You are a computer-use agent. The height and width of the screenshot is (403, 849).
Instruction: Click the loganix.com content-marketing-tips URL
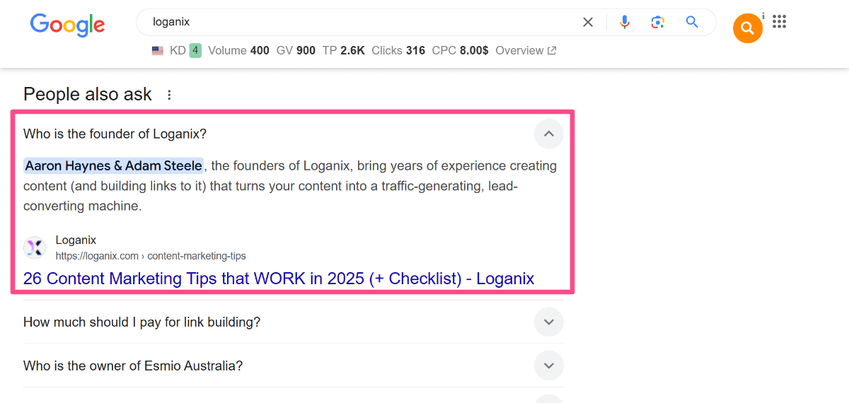(151, 256)
